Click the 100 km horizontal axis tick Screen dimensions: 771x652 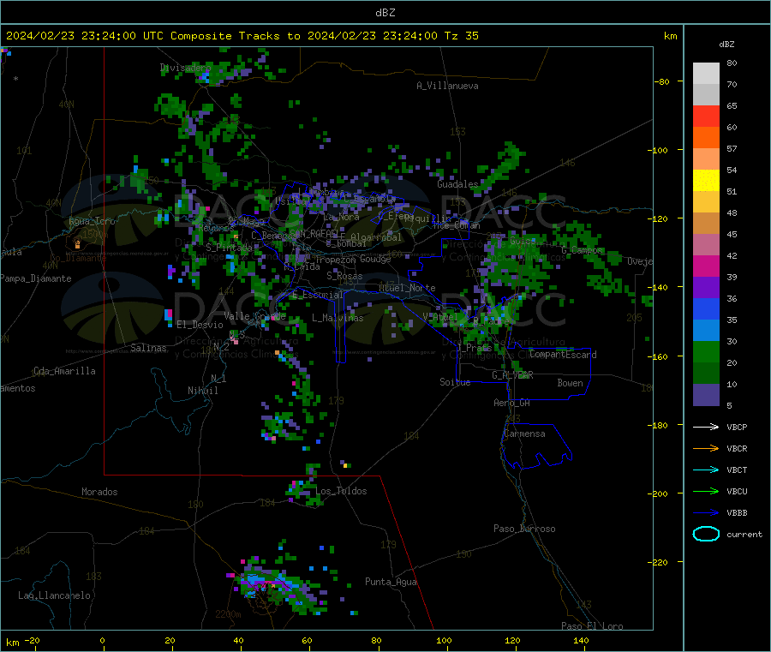pos(444,640)
